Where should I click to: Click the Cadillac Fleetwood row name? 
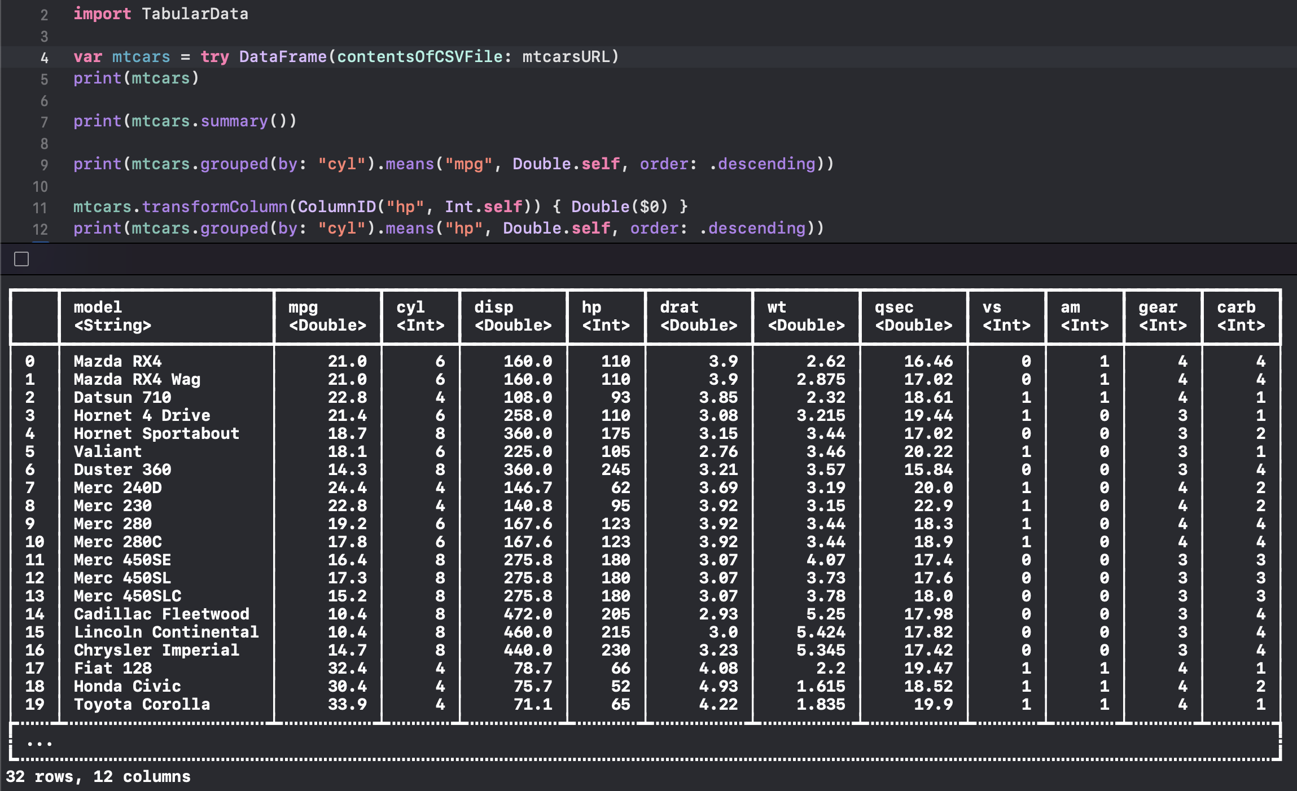[161, 614]
